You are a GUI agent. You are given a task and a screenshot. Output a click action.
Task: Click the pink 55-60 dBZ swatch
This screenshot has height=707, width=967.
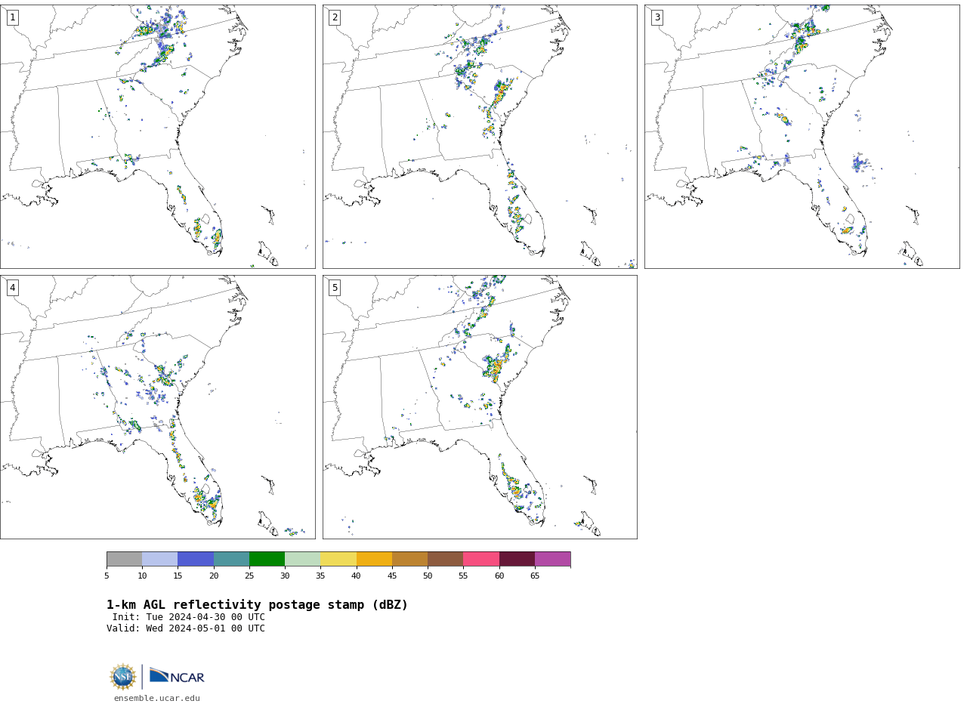pos(481,559)
